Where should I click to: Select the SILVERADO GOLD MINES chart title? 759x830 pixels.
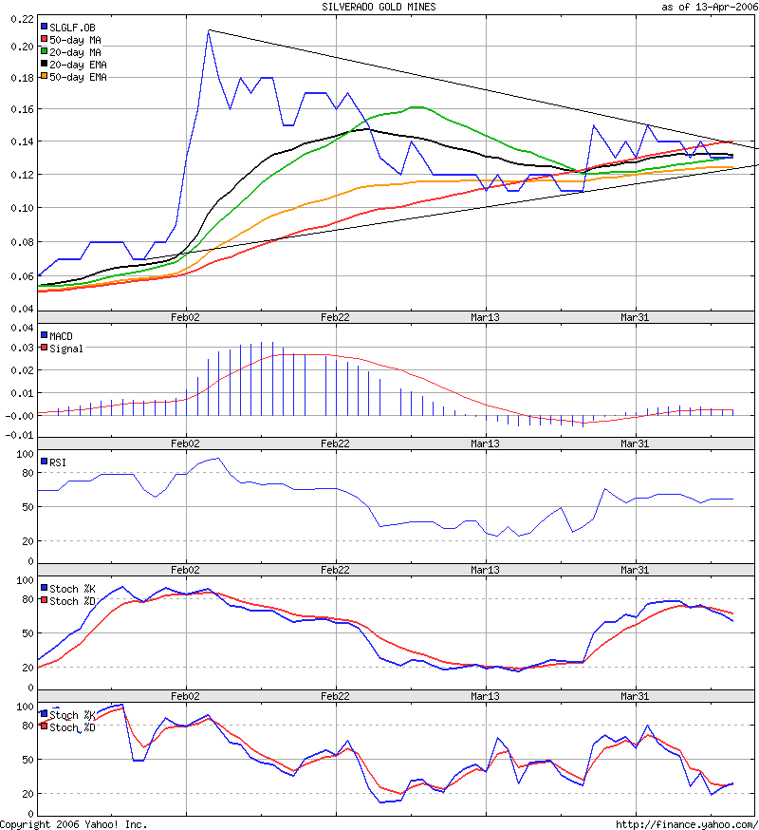tap(379, 7)
